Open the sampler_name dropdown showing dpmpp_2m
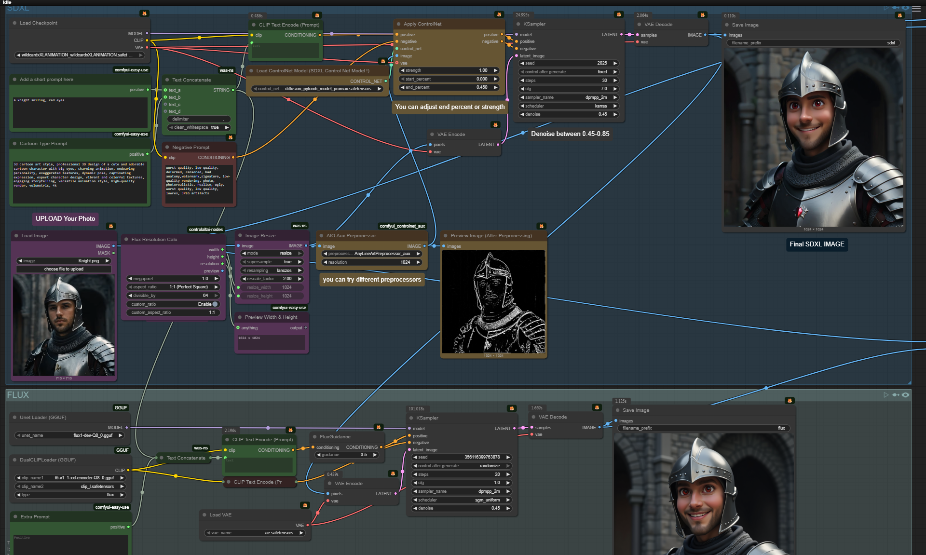The height and width of the screenshot is (555, 926). click(568, 97)
